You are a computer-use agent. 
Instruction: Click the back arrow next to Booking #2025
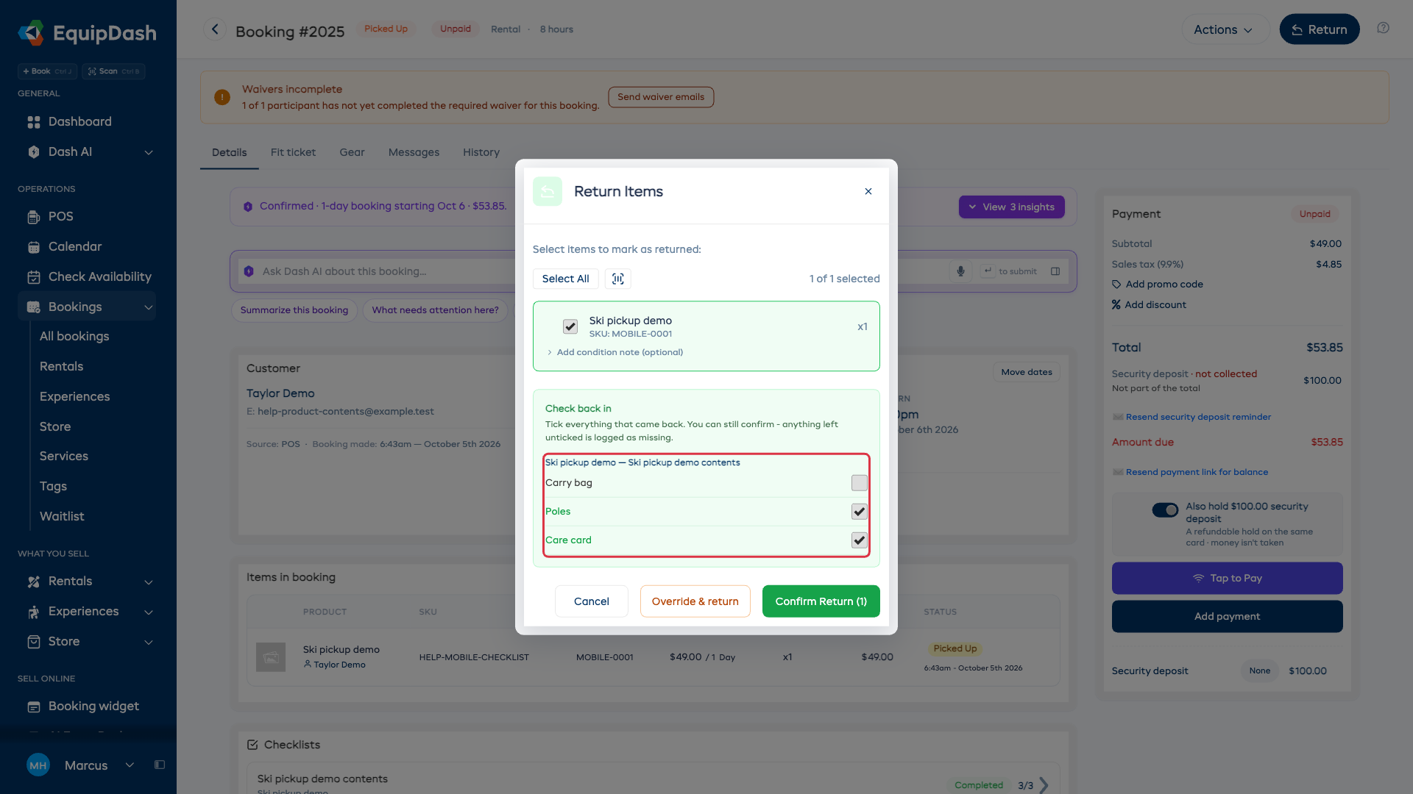(215, 29)
